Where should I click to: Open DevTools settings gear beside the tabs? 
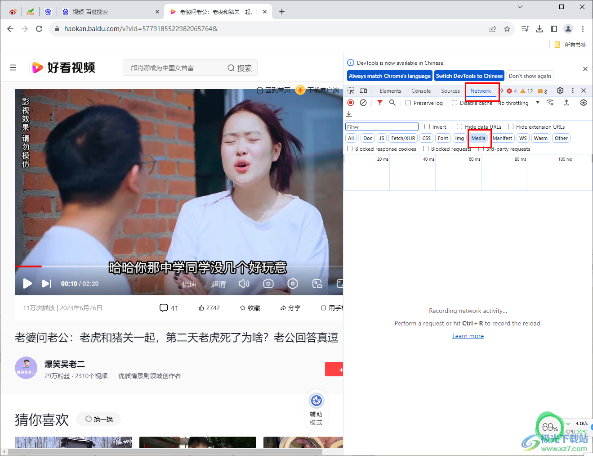(x=560, y=90)
